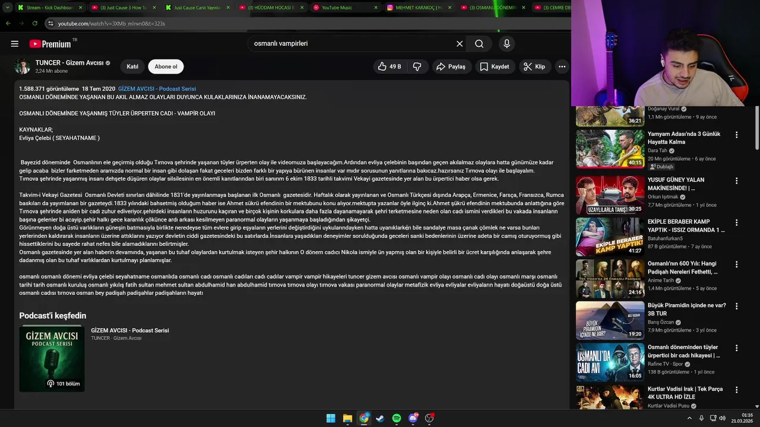
Task: Open options for Osmanlı'nın 600 Yılı video
Action: [737, 265]
